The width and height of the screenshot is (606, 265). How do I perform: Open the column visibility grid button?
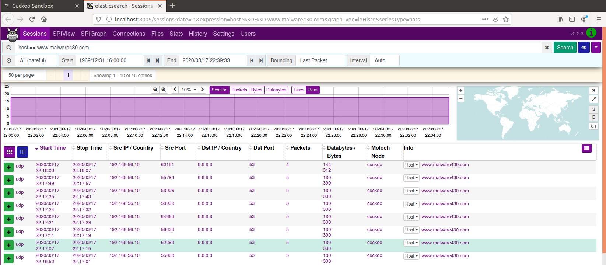tap(10, 151)
